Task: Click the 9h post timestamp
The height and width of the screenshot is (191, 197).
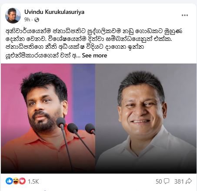Action: pyautogui.click(x=27, y=20)
